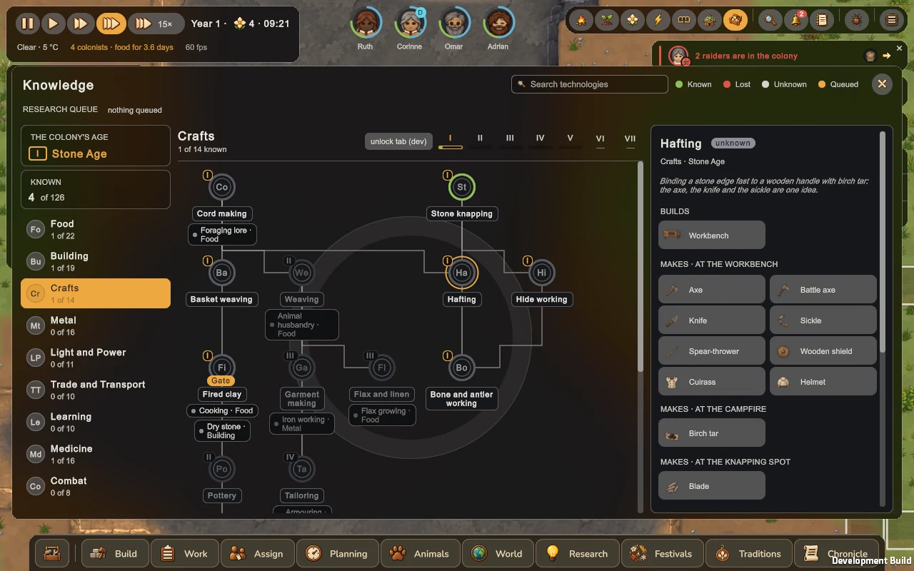
Task: Switch to age tab II
Action: [x=480, y=140]
